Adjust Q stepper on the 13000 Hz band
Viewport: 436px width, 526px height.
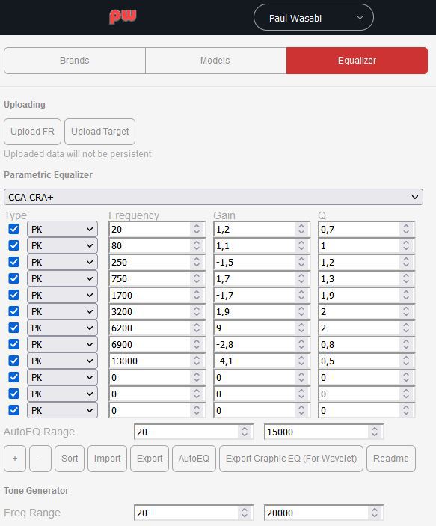pos(406,361)
